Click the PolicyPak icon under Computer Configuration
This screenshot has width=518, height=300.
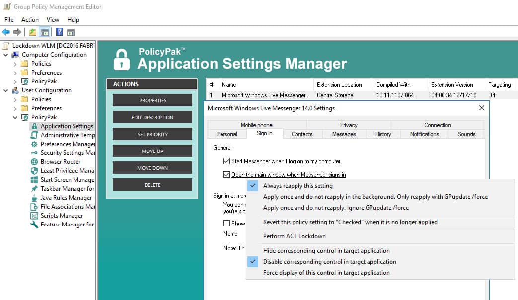(24, 81)
